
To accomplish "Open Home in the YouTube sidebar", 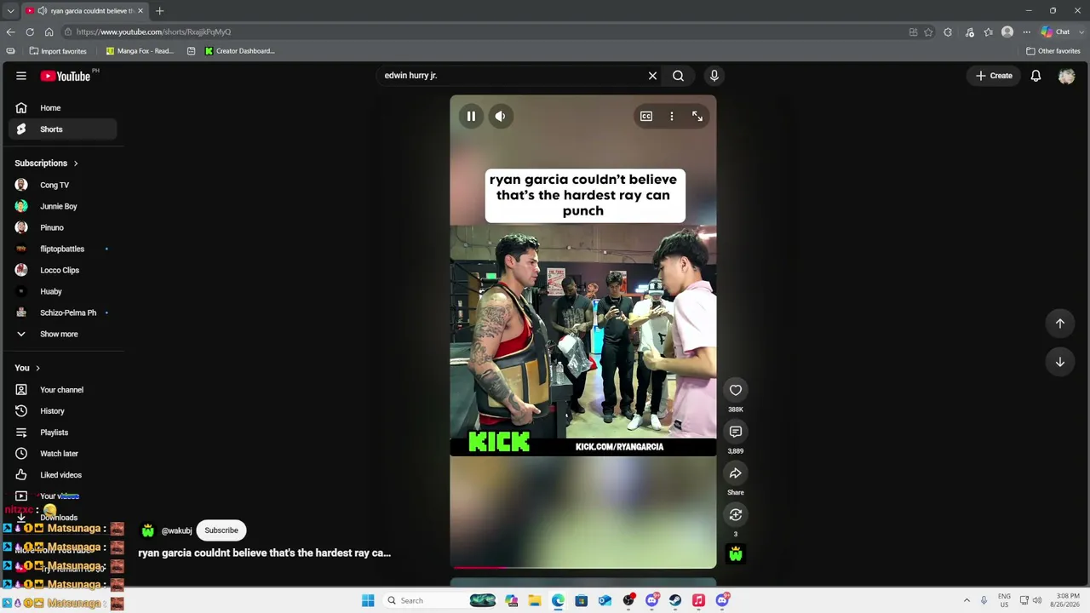I will pos(62,108).
